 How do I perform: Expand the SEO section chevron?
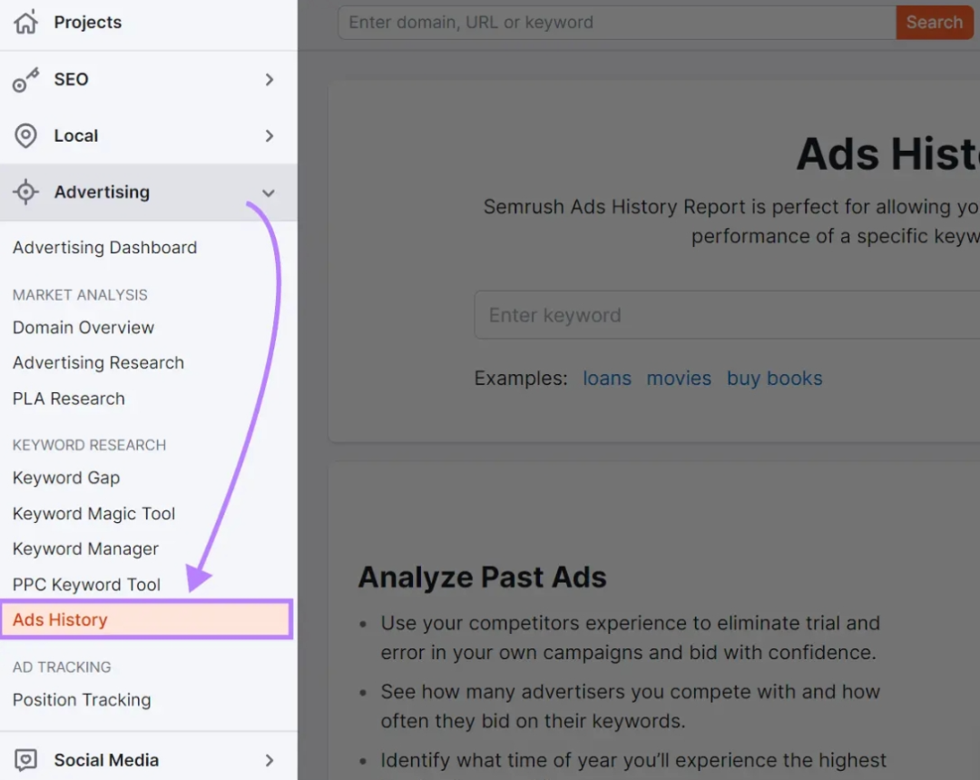[269, 80]
